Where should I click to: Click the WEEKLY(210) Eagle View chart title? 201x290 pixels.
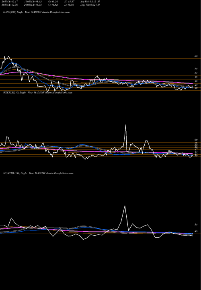38,93
